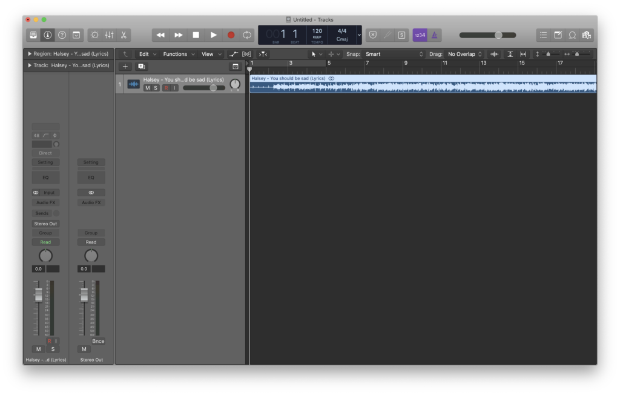Start playback with Play button

214,35
